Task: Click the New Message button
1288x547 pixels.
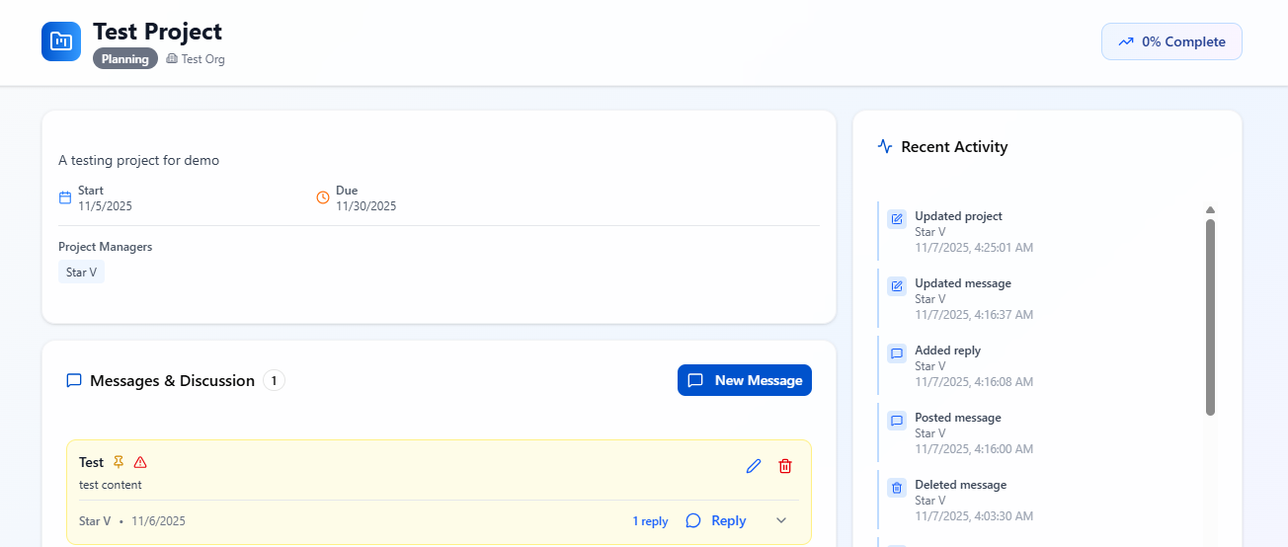Action: 745,380
